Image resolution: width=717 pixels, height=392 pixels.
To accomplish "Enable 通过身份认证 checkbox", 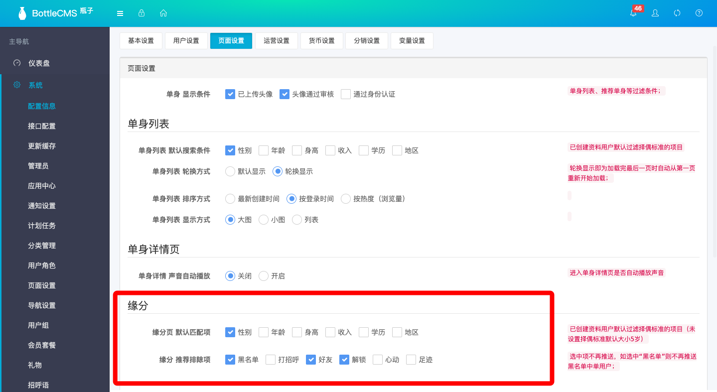I will coord(346,94).
